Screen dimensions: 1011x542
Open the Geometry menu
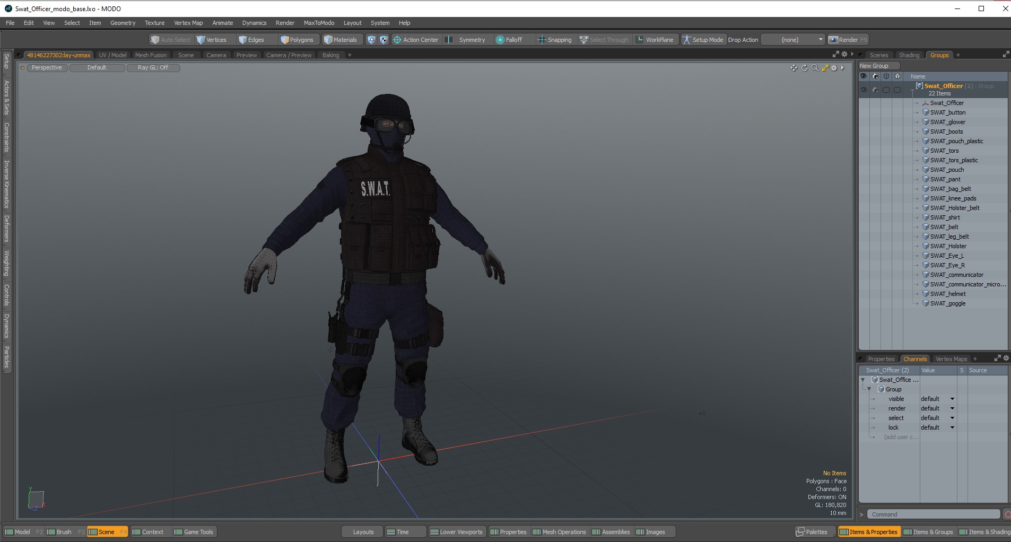(x=123, y=23)
